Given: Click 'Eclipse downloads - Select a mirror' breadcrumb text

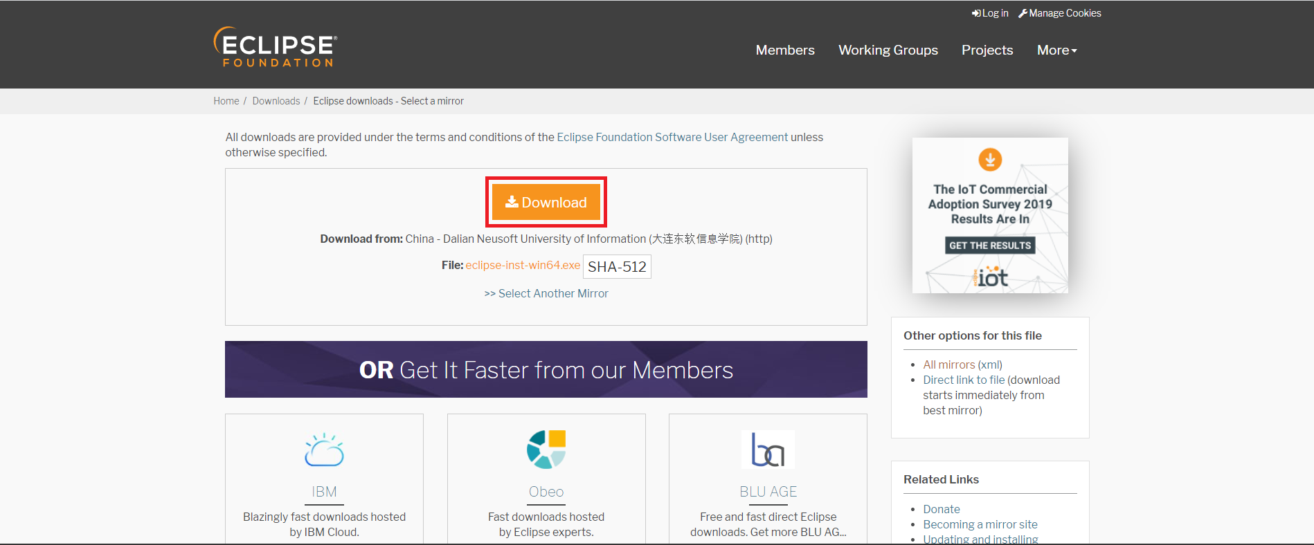Looking at the screenshot, I should coord(388,101).
